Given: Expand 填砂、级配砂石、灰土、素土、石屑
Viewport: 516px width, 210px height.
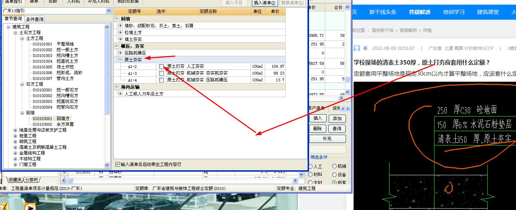Looking at the screenshot, I should click(x=121, y=26).
